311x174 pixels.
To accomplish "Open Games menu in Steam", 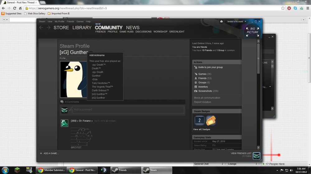I will click(x=80, y=22).
